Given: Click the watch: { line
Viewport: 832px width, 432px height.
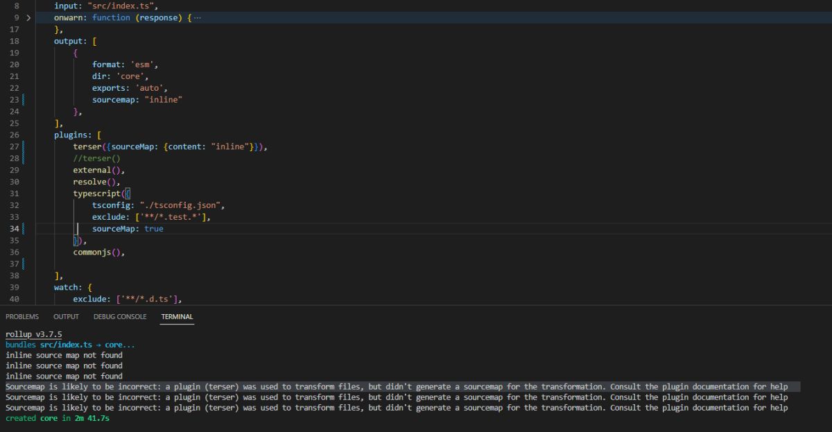Looking at the screenshot, I should click(73, 287).
